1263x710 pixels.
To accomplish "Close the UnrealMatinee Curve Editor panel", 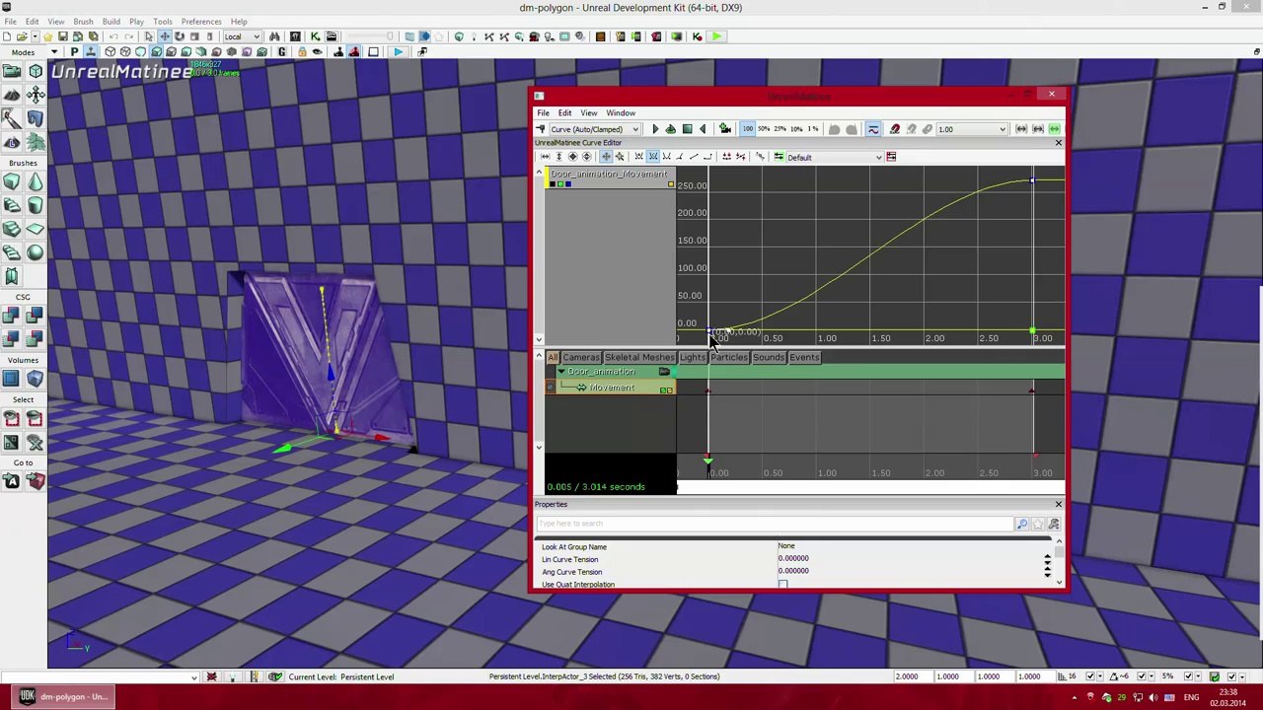I will tap(1059, 143).
